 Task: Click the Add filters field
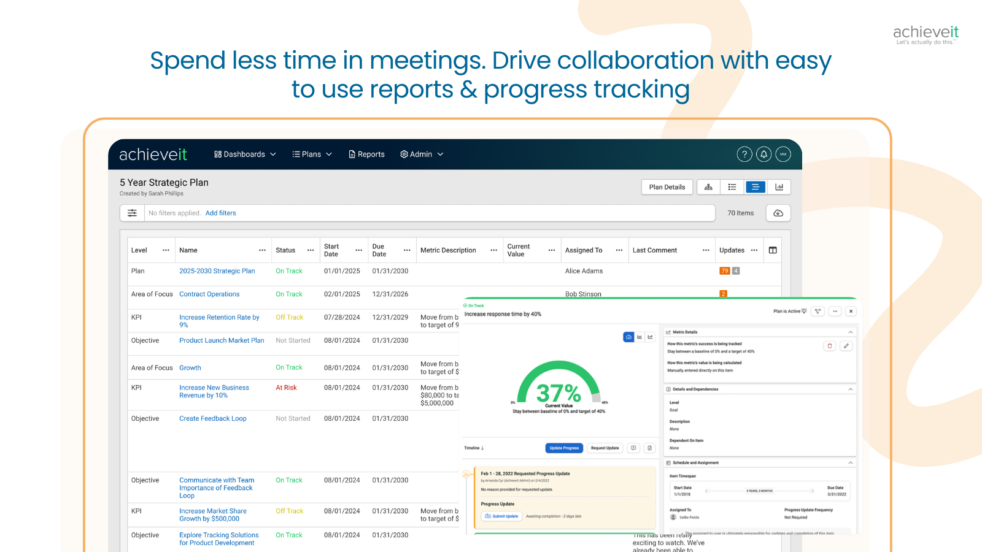point(220,213)
